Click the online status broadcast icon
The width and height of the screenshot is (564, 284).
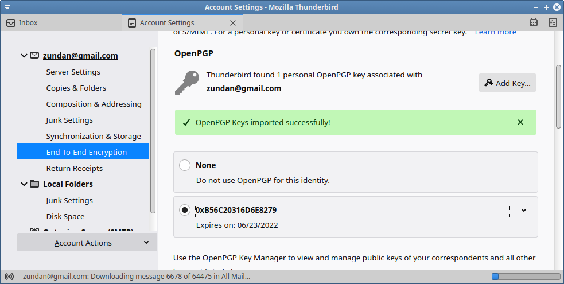point(9,277)
